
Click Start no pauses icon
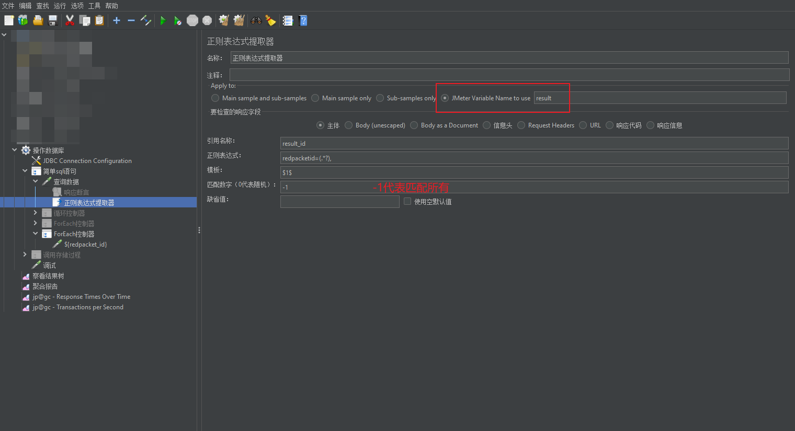pos(178,20)
